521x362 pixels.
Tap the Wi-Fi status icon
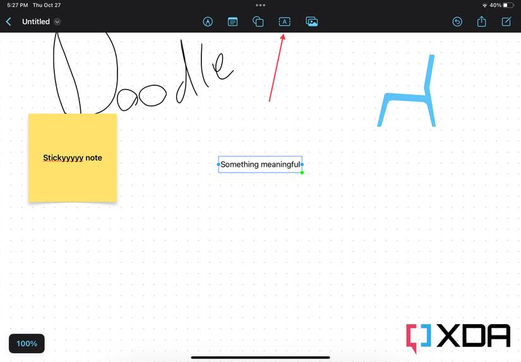click(485, 5)
